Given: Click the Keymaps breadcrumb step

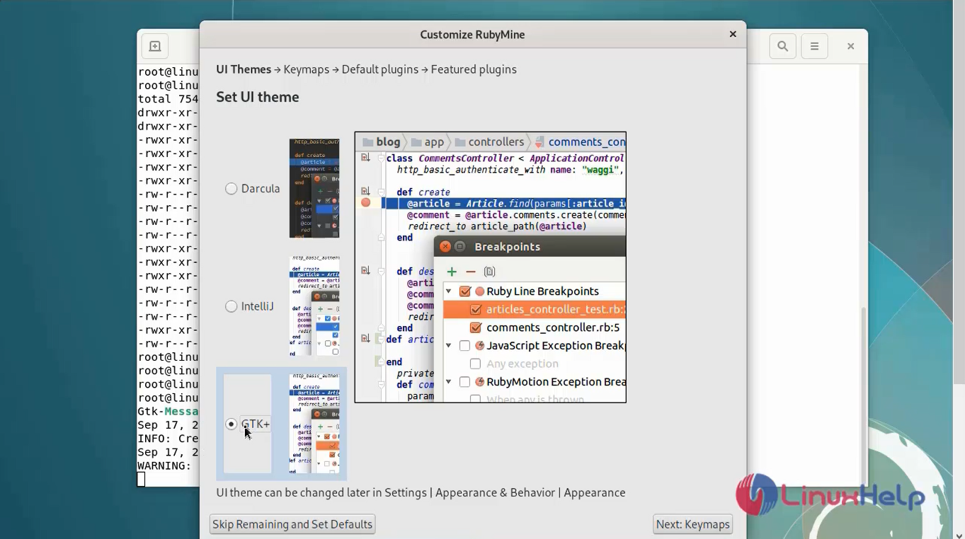Looking at the screenshot, I should 307,69.
